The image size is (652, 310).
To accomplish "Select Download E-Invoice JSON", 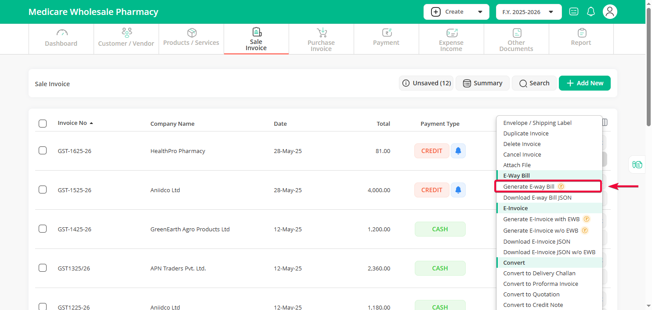I will (x=549, y=241).
